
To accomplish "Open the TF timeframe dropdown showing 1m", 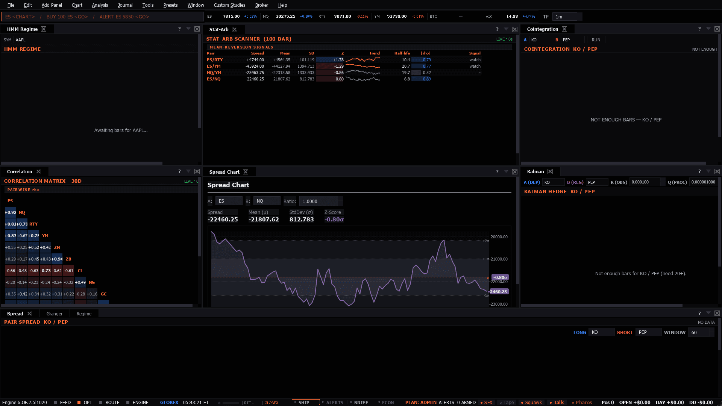I will tap(567, 17).
